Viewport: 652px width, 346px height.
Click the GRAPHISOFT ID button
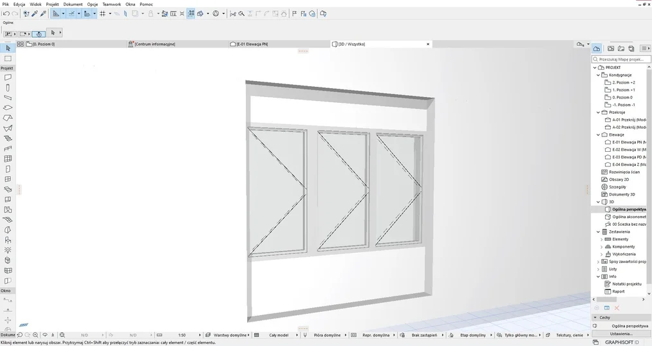622,342
